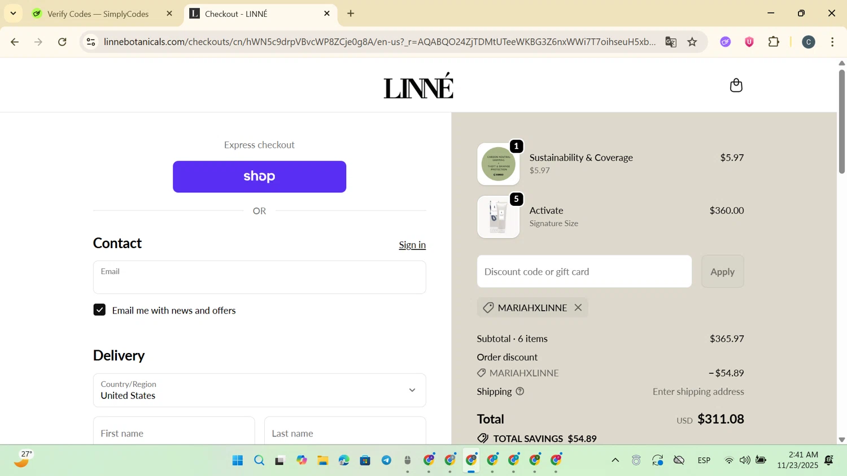Viewport: 847px width, 476px height.
Task: Click the Activate product thumbnail
Action: point(498,217)
